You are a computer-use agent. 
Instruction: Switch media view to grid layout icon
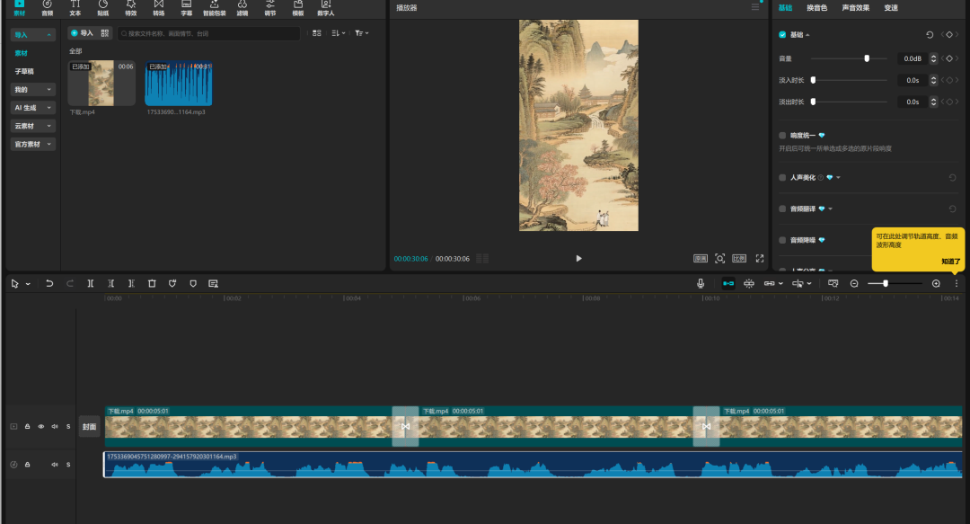[x=317, y=33]
